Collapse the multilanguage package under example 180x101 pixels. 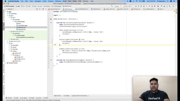click(x=13, y=22)
